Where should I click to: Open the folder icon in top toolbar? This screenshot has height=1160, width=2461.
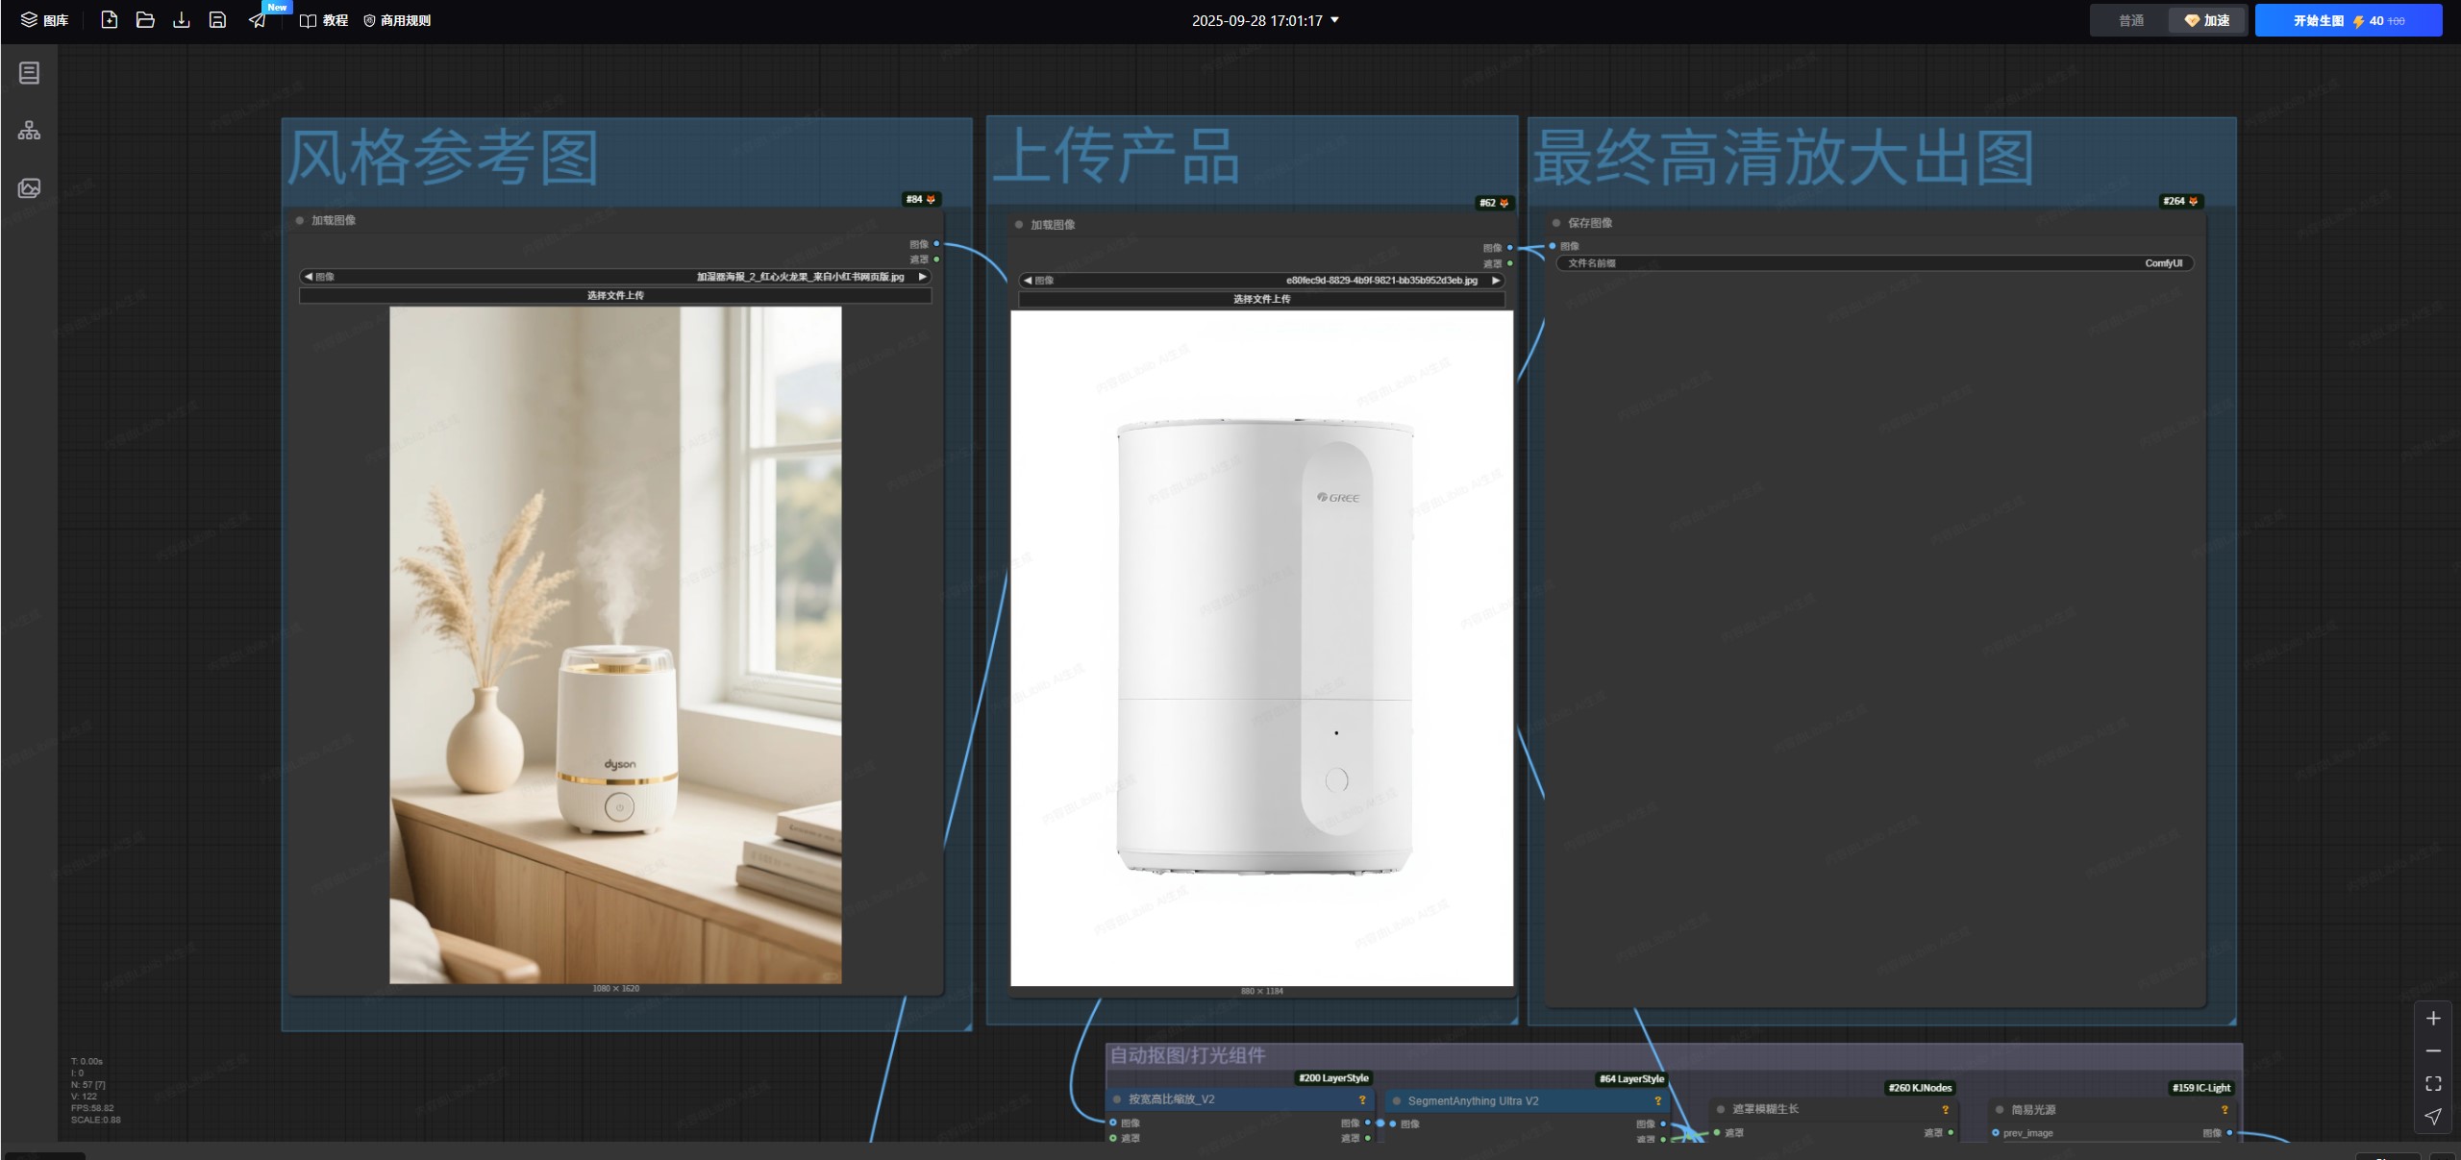pos(145,20)
